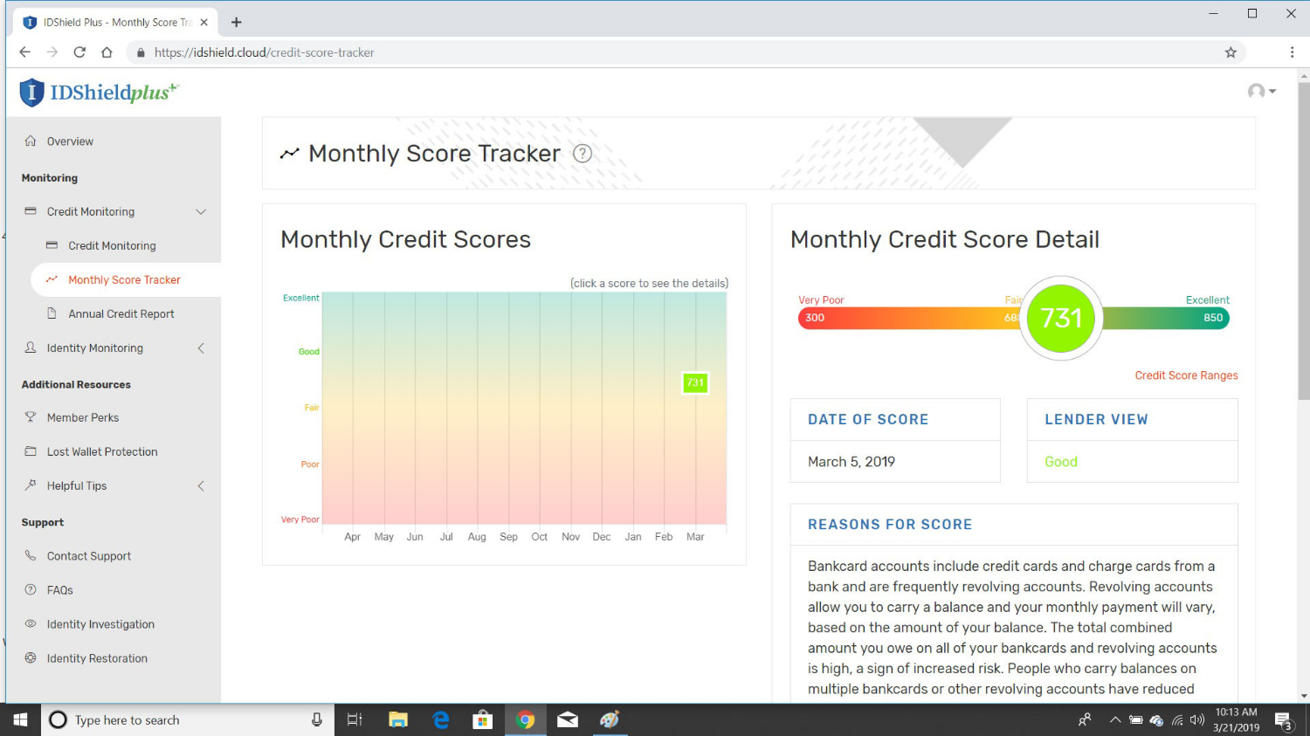The height and width of the screenshot is (736, 1310).
Task: Collapse the Credit Monitoring section chevron
Action: [x=201, y=212]
